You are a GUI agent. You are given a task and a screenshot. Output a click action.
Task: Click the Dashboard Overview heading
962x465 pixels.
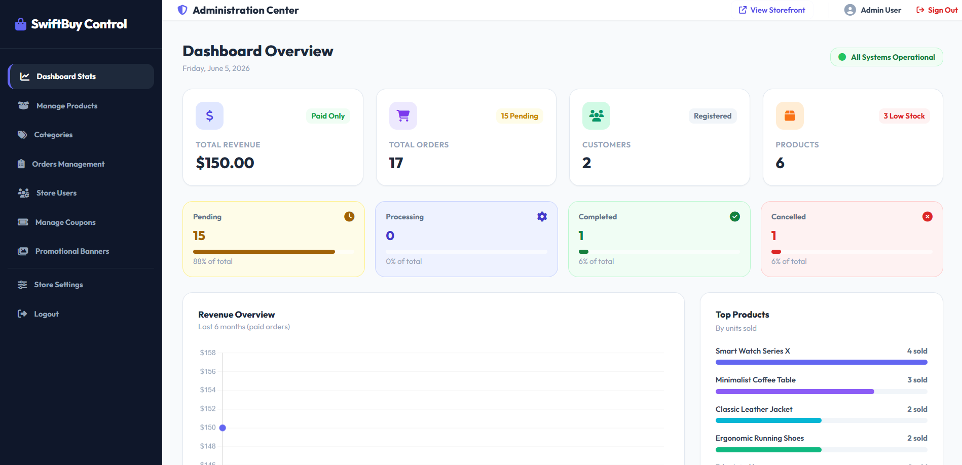(x=258, y=51)
